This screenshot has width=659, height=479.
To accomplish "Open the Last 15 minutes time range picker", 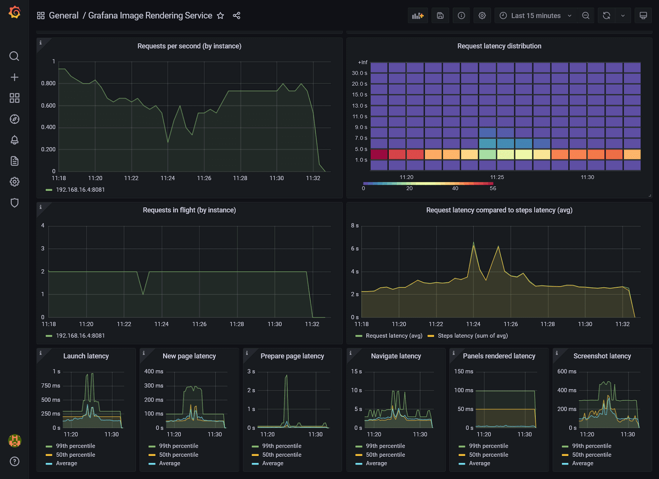I will tap(535, 16).
